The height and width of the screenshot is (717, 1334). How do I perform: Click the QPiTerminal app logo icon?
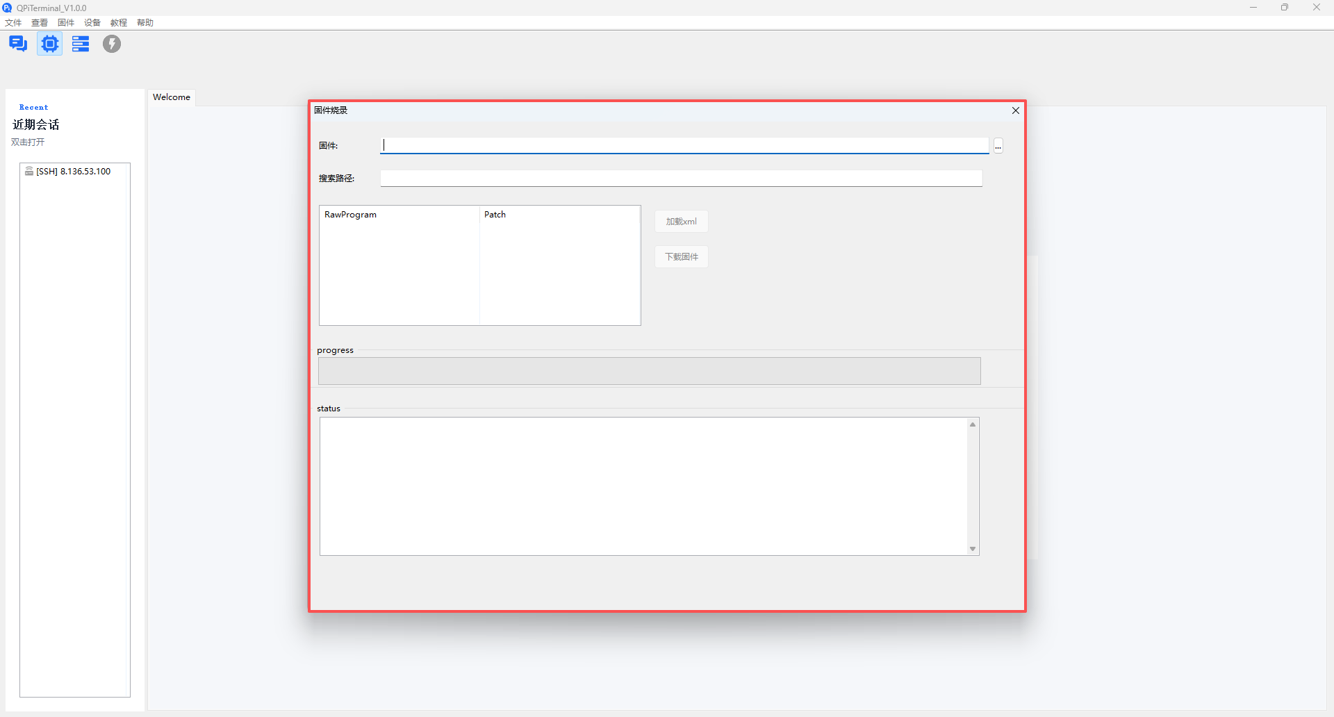pyautogui.click(x=7, y=8)
